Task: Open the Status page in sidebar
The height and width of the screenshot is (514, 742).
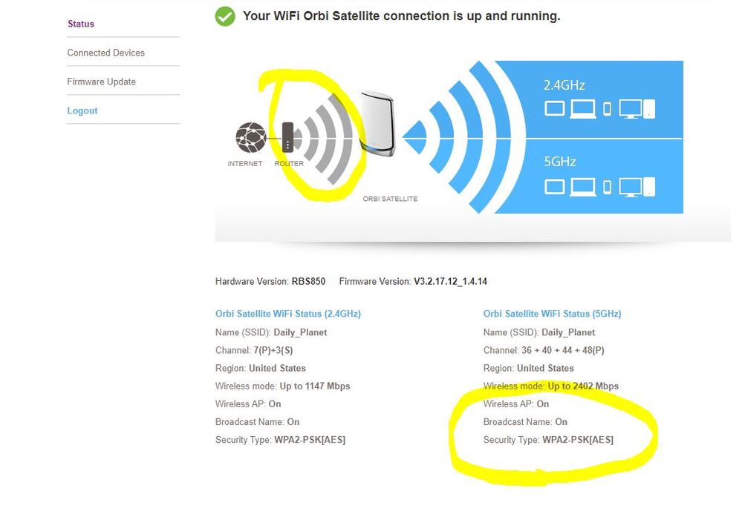Action: pos(81,24)
